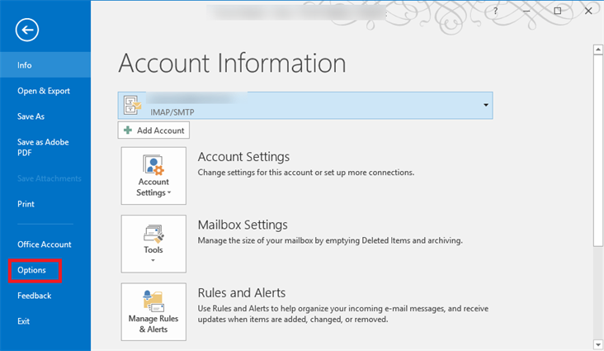Open the Account Settings dropdown arrow

pos(168,193)
